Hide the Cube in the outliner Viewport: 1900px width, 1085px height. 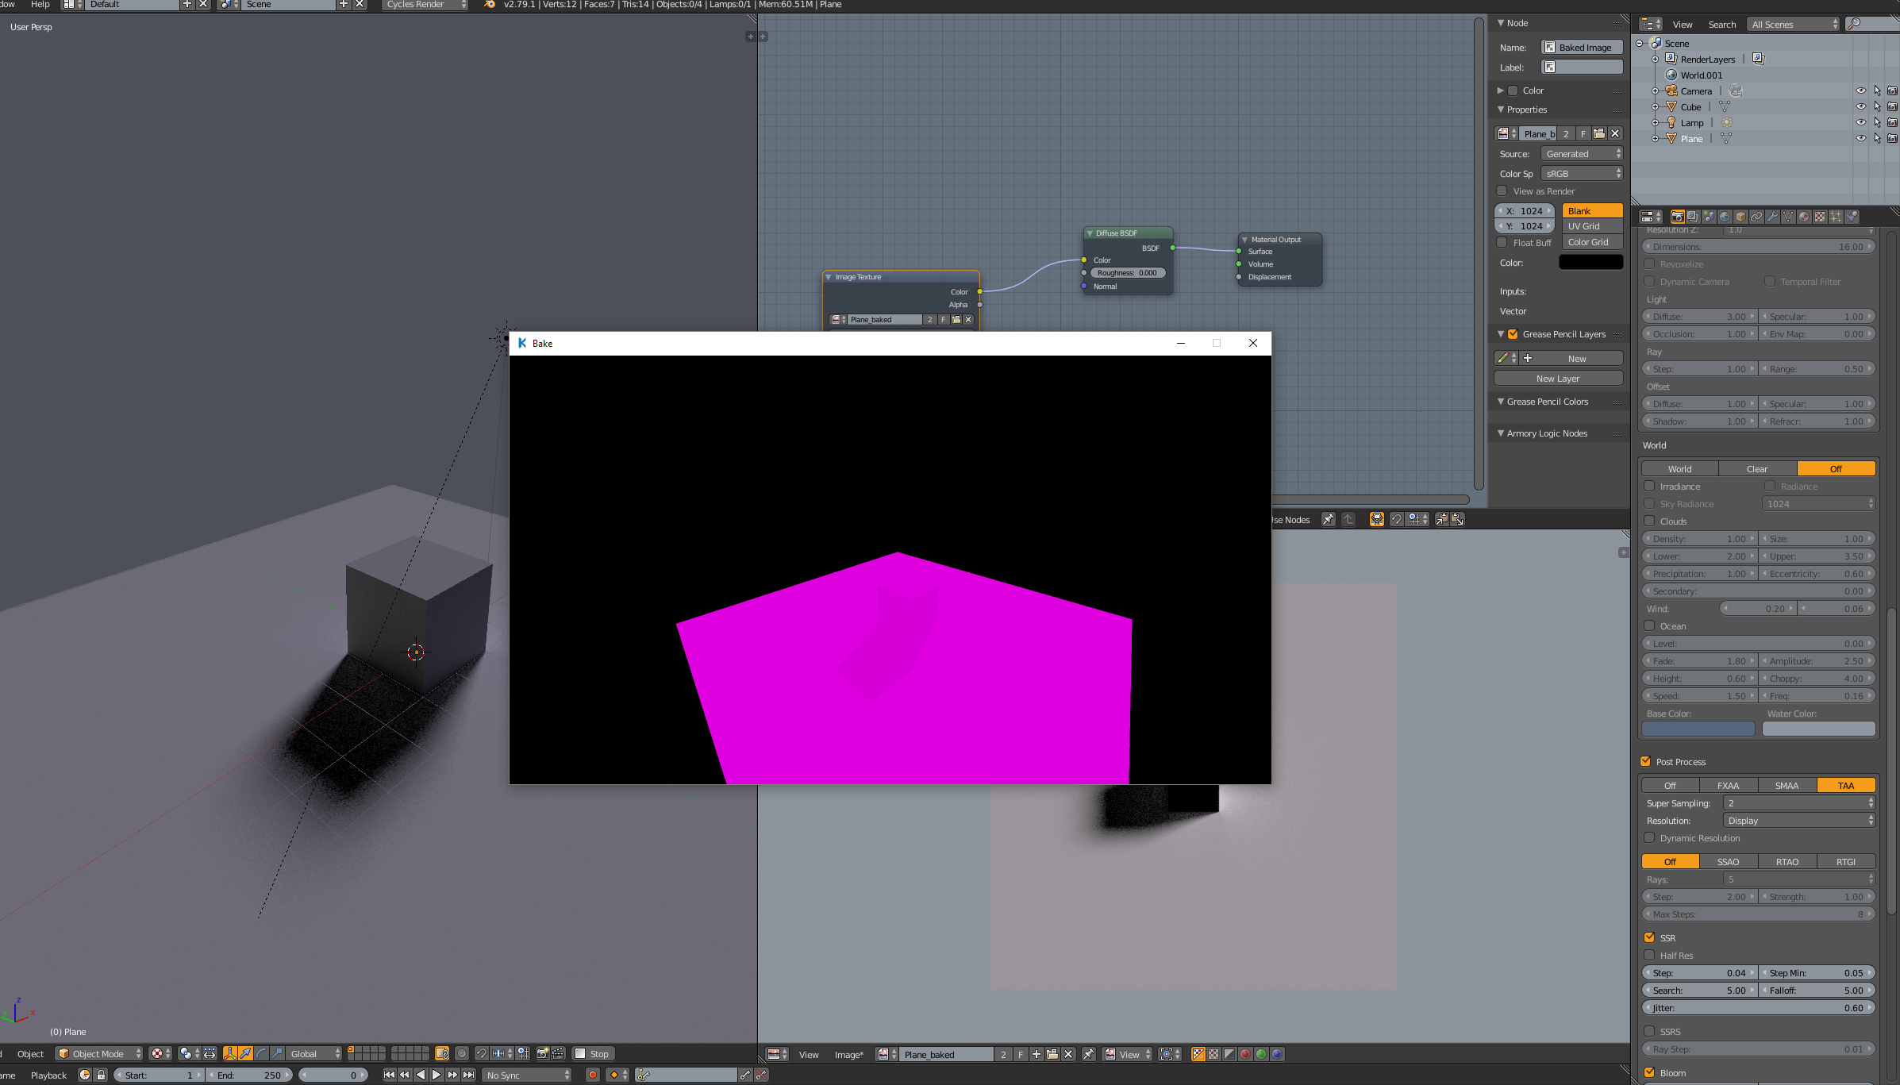1861,107
